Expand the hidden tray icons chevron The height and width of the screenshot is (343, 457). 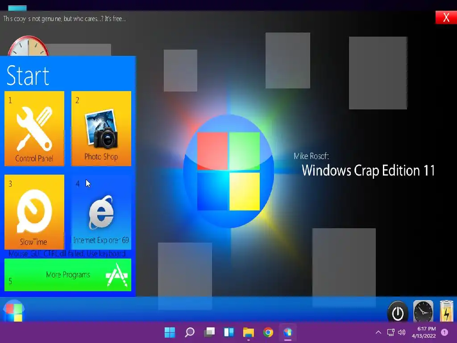click(378, 332)
